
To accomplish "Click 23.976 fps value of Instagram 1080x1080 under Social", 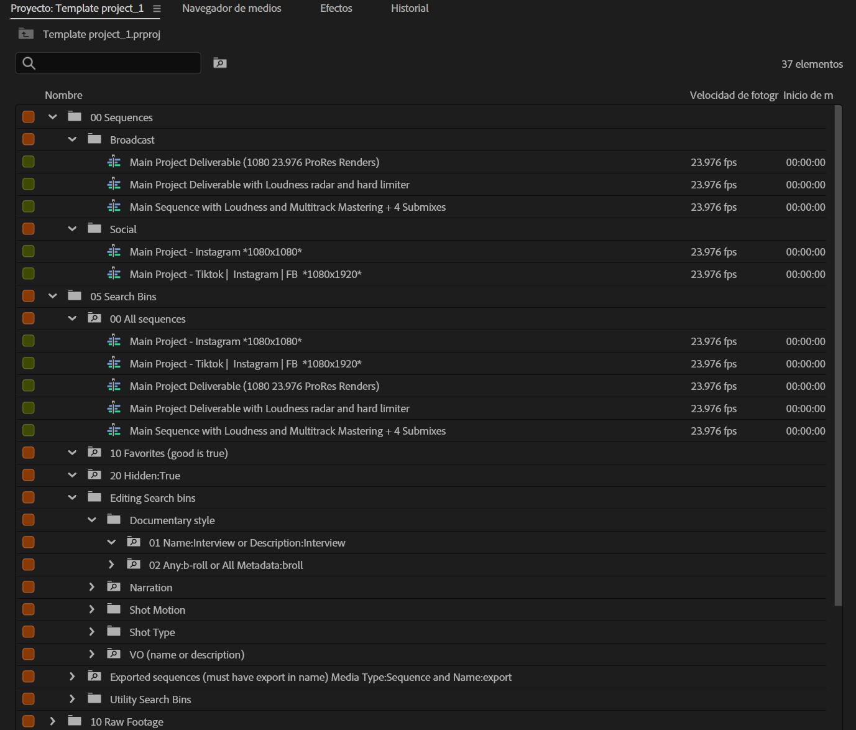I will click(x=714, y=252).
